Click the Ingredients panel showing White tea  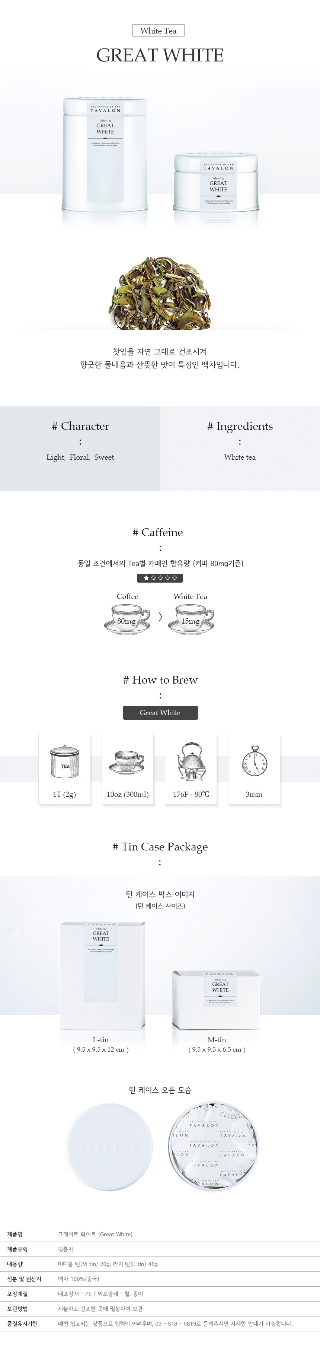(240, 449)
